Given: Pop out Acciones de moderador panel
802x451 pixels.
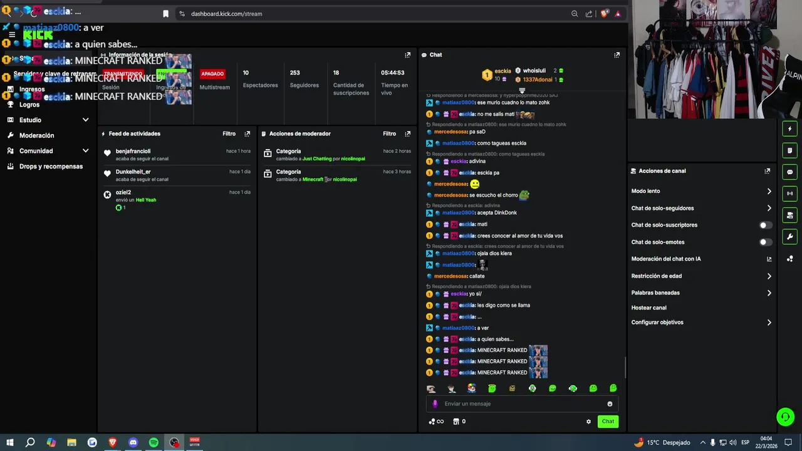Looking at the screenshot, I should (407, 134).
